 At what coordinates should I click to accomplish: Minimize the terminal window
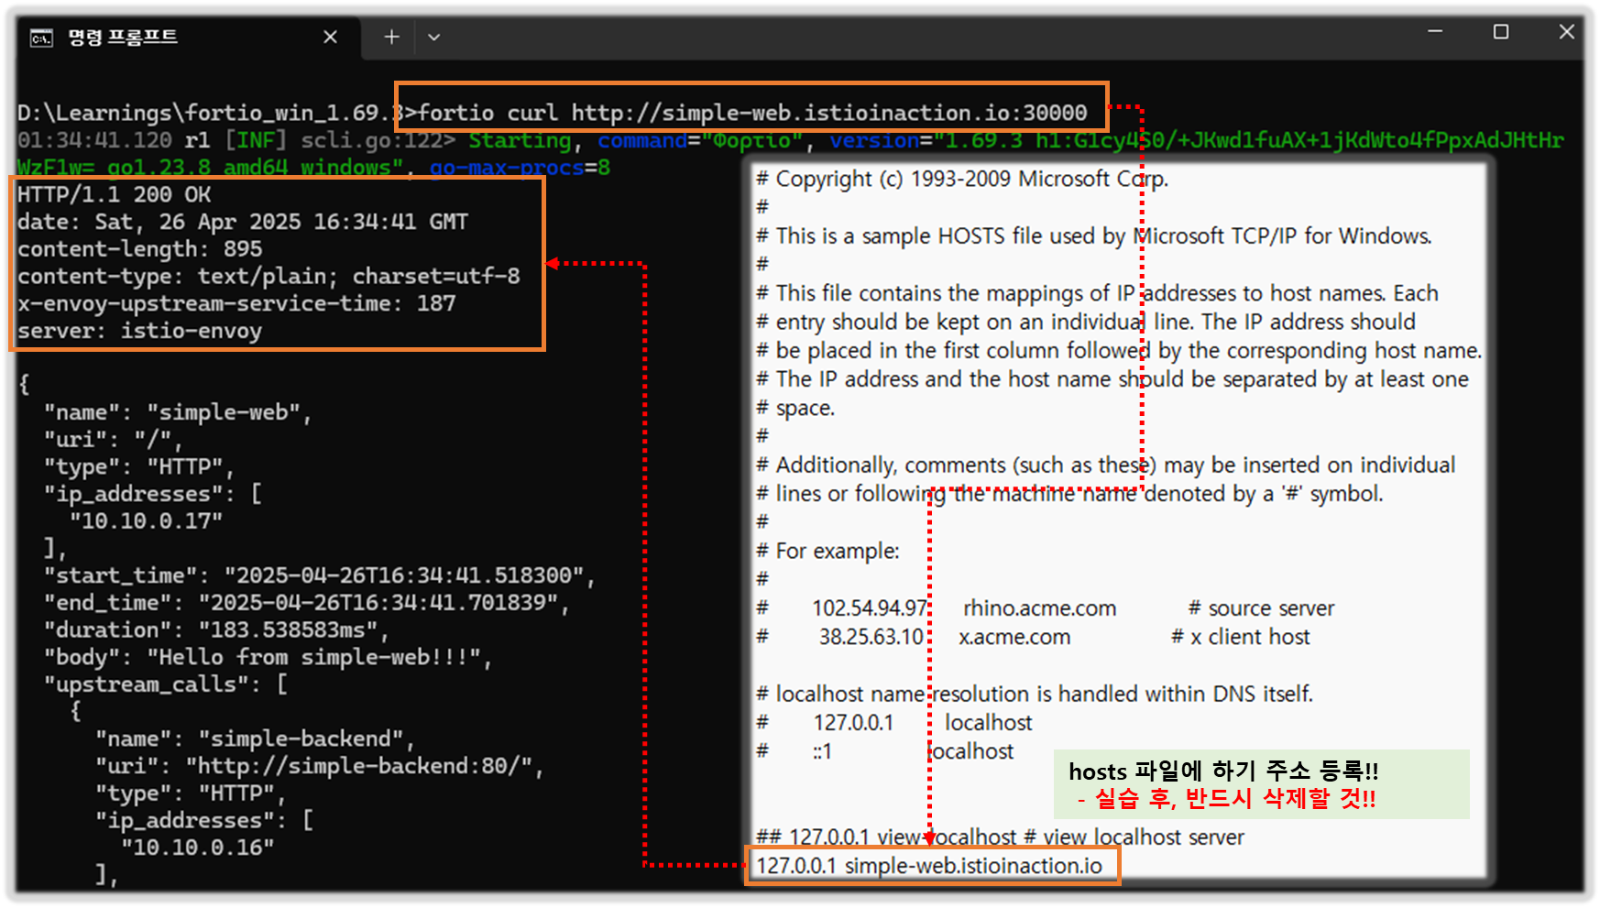coord(1435,31)
